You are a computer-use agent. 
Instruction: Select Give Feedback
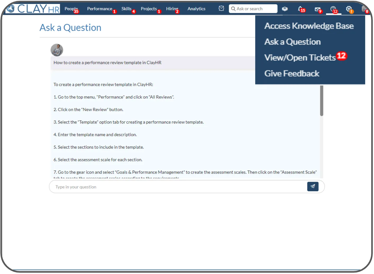292,74
